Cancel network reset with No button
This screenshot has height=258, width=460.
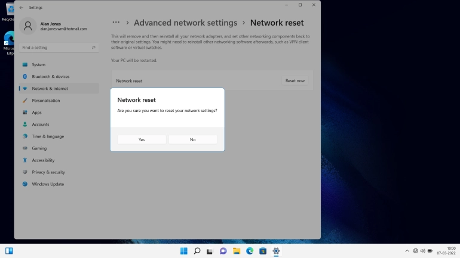[193, 139]
